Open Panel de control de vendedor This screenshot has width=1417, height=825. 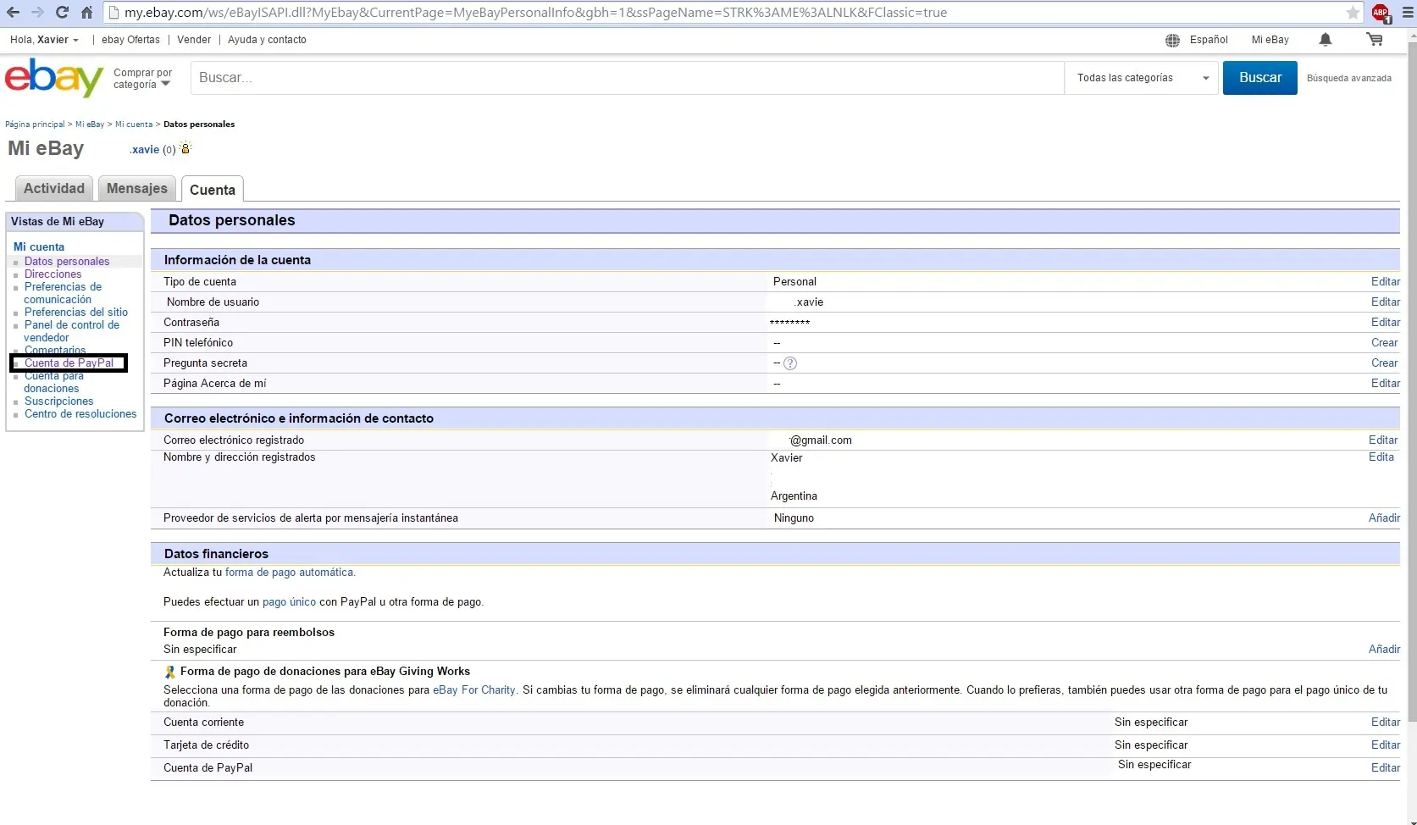pos(72,331)
